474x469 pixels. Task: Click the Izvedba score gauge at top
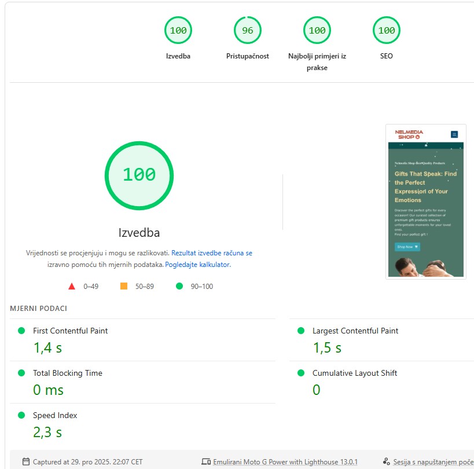click(x=178, y=31)
